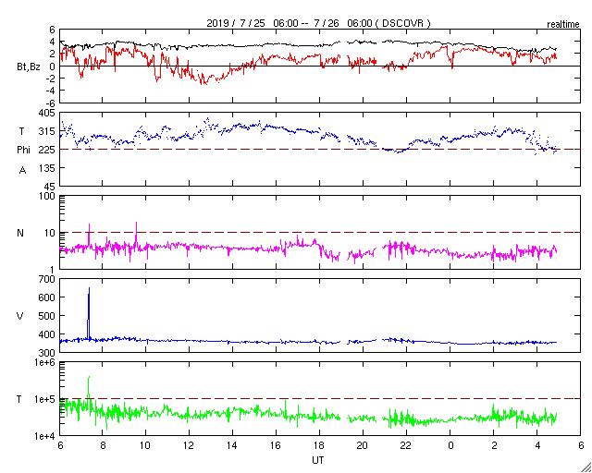Click the resize grip in the window corner
This screenshot has width=592, height=473.
tap(586, 467)
